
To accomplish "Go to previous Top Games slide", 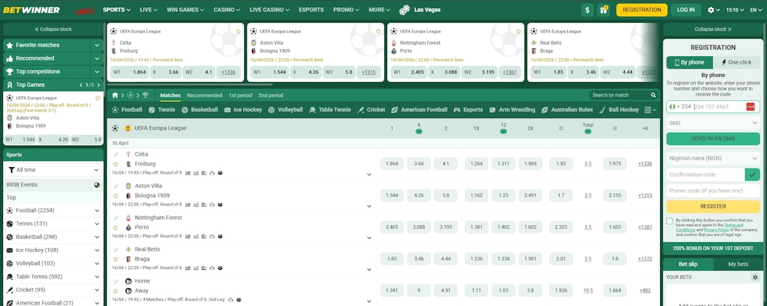I will pos(81,85).
